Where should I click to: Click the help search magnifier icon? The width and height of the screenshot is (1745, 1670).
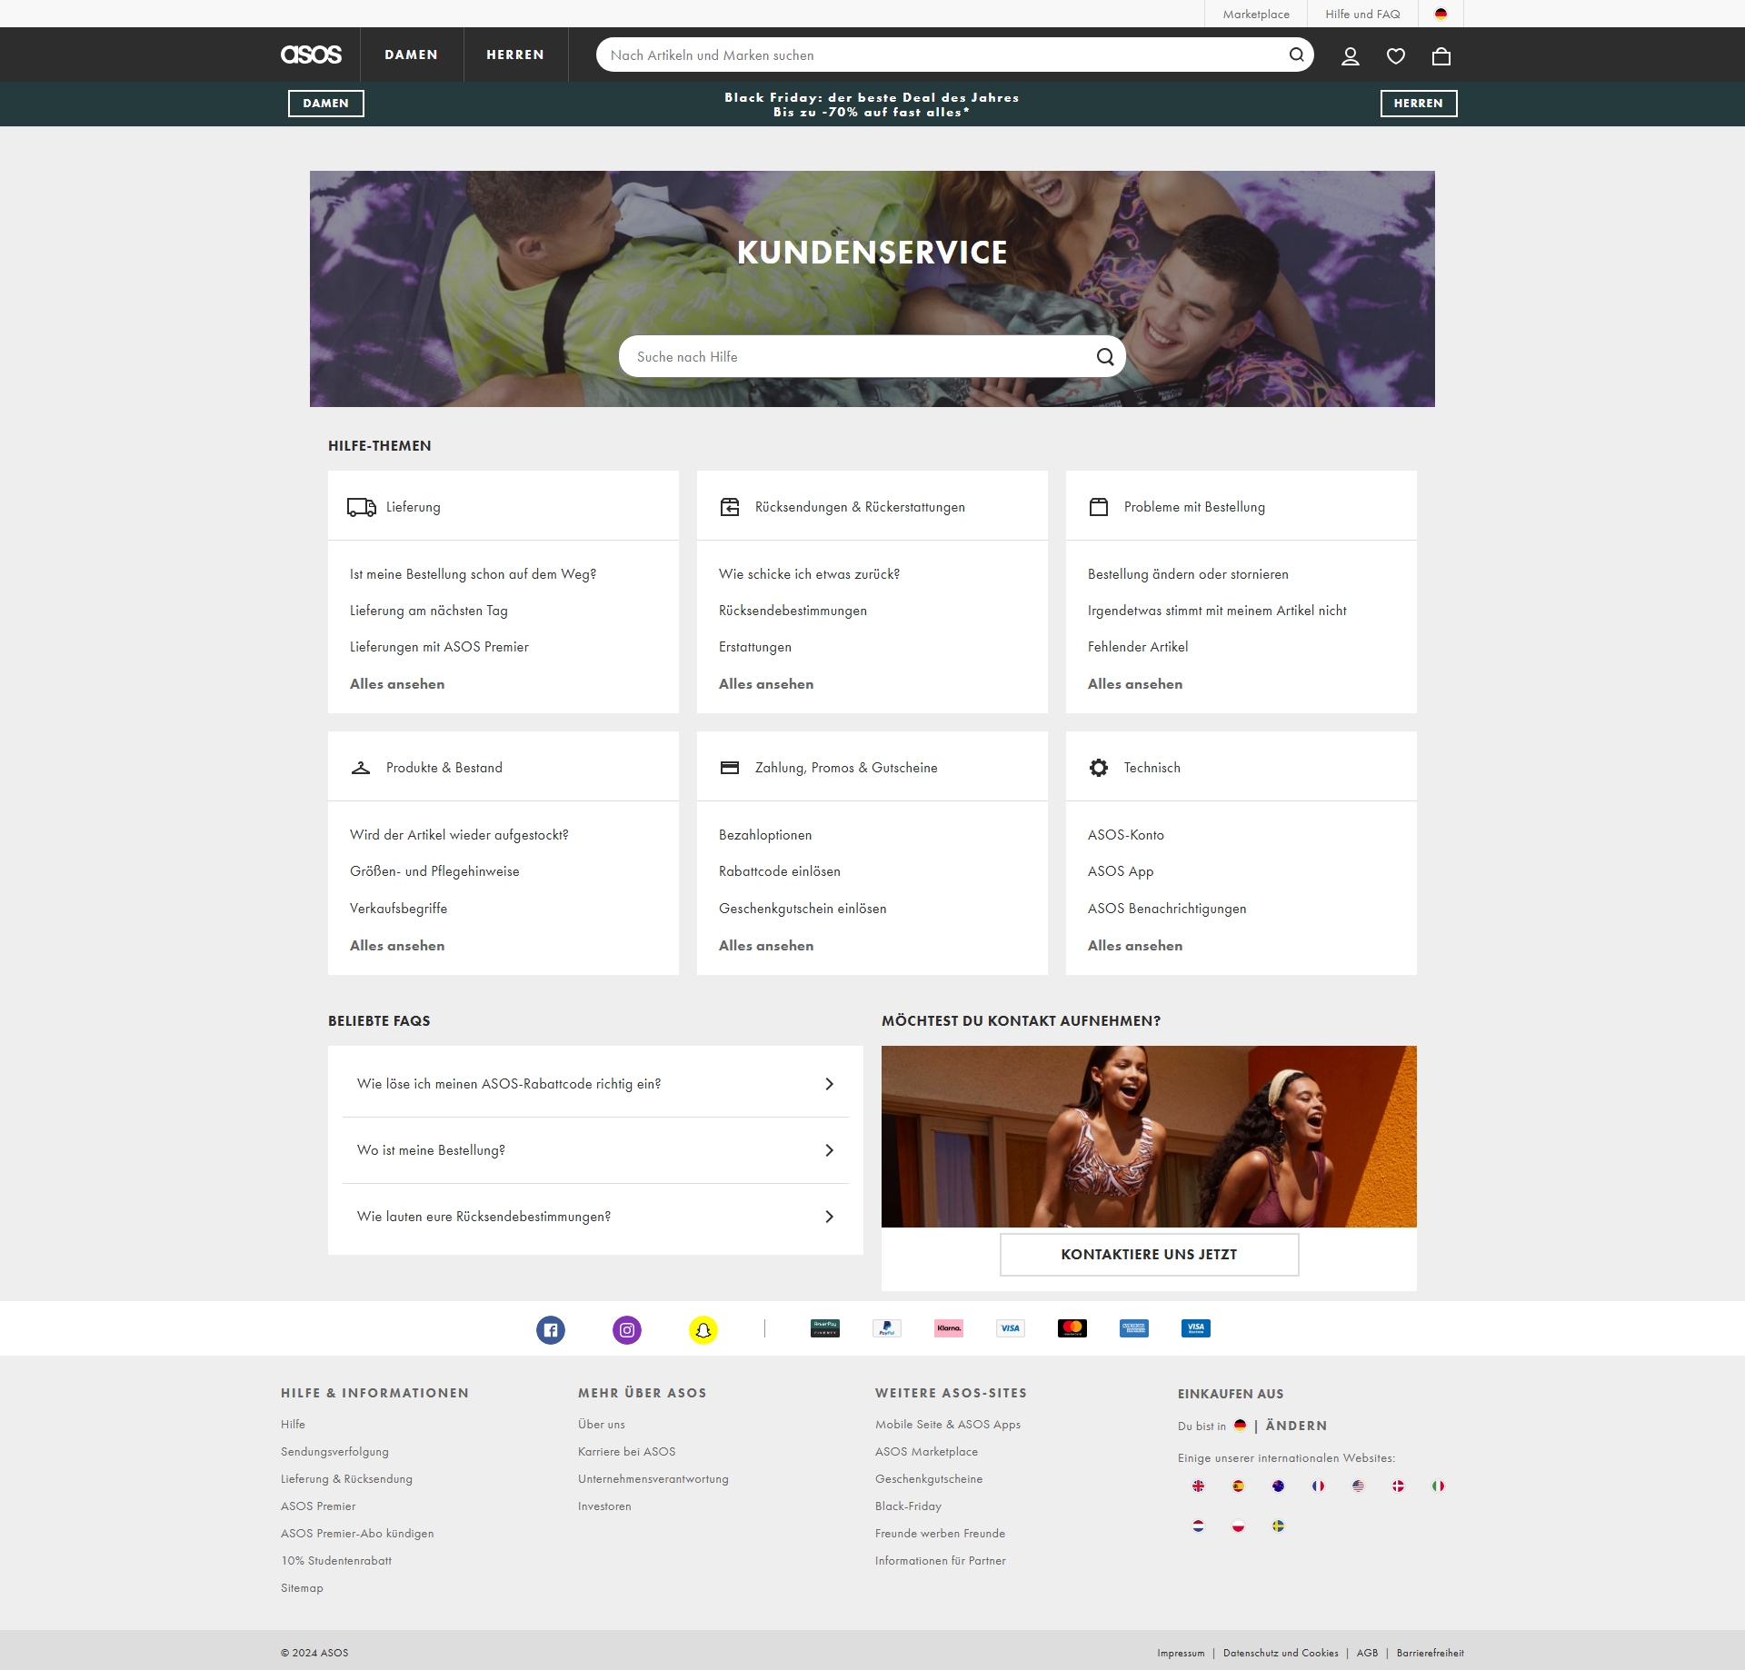[x=1105, y=357]
